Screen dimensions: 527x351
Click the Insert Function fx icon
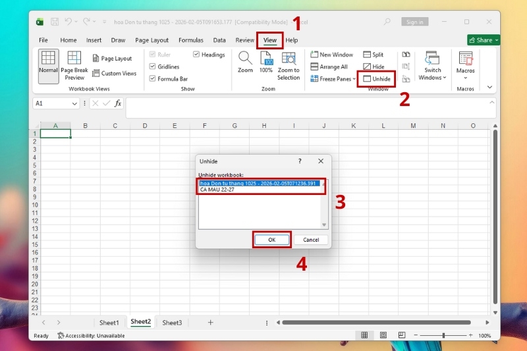click(x=118, y=103)
